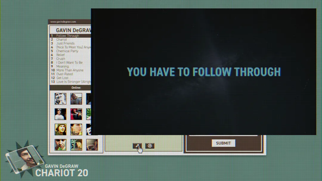
Task: Select track 10 More Than Anyone
Action: (x=70, y=70)
